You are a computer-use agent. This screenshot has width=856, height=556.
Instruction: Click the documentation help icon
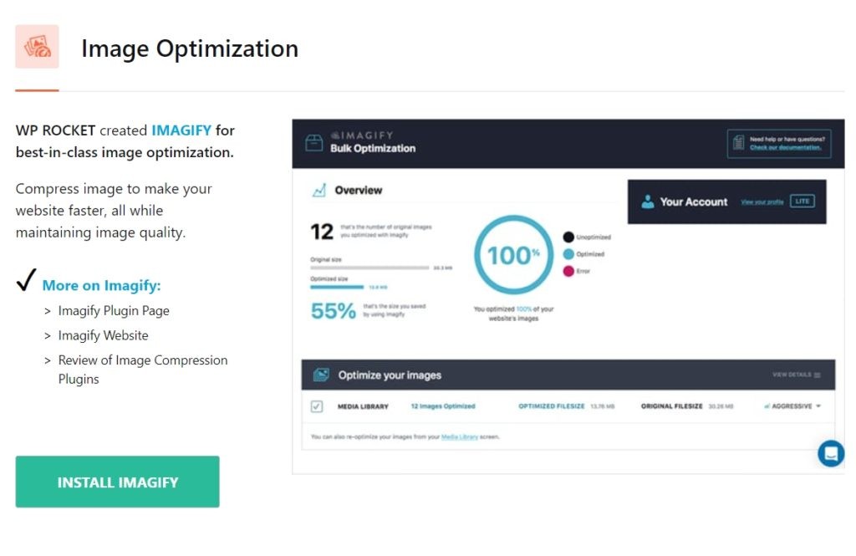(738, 143)
